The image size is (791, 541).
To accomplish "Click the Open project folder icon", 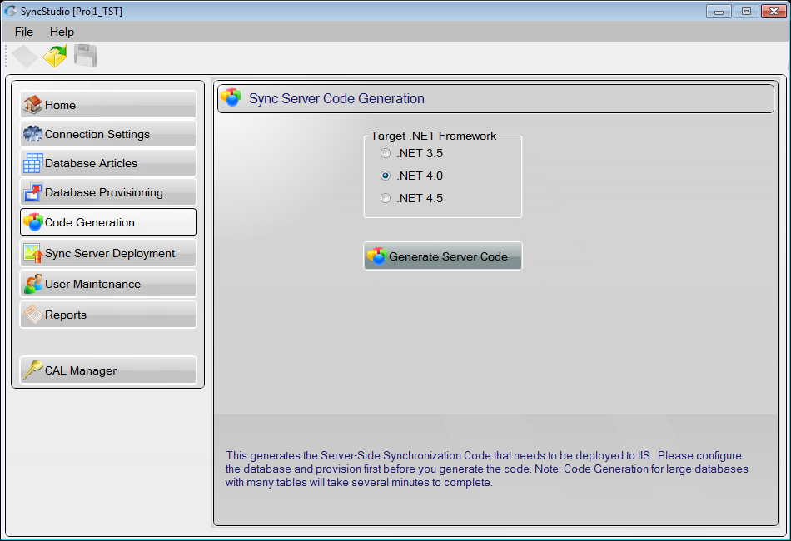I will click(54, 56).
